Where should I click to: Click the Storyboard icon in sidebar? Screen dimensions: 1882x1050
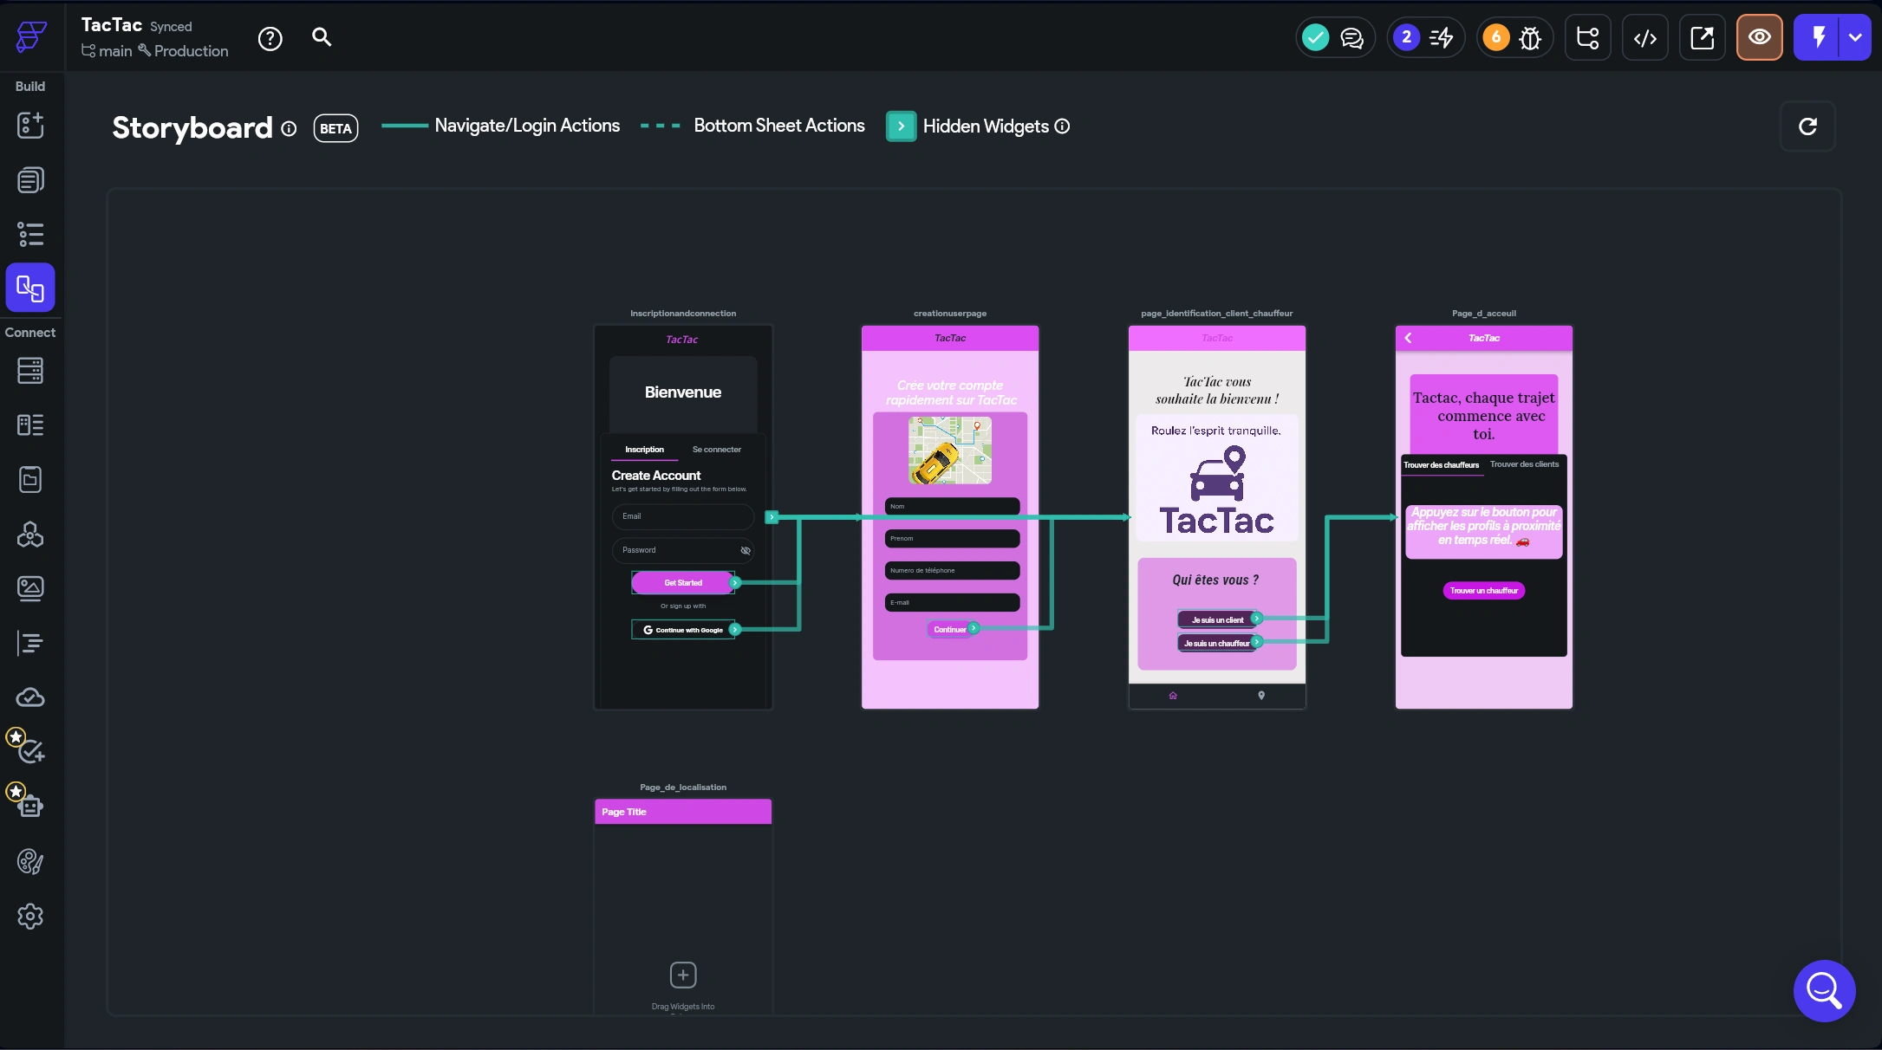click(30, 288)
